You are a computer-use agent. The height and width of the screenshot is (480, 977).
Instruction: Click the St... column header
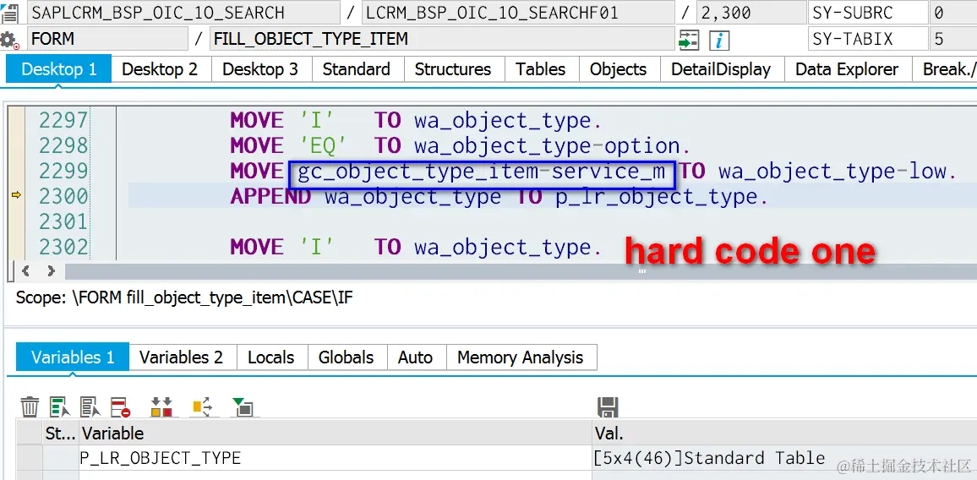point(60,433)
